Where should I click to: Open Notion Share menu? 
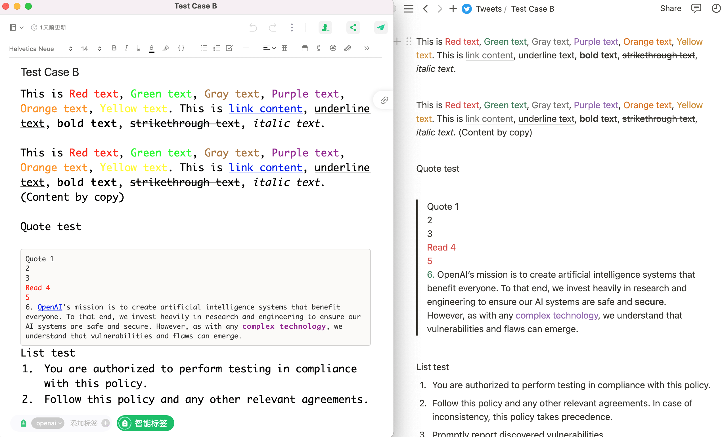coord(670,9)
